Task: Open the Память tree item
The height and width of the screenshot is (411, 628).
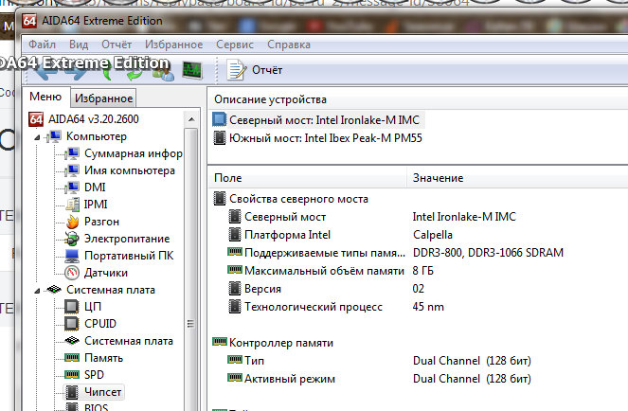Action: [103, 357]
